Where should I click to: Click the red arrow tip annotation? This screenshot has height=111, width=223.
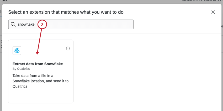pyautogui.click(x=37, y=54)
